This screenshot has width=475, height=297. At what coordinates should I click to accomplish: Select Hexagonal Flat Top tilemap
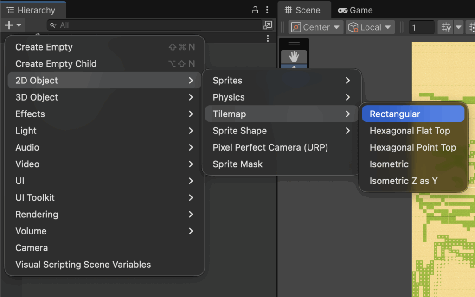point(410,131)
